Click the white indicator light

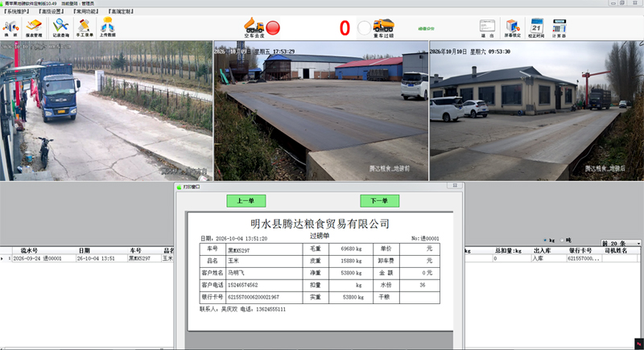point(364,28)
